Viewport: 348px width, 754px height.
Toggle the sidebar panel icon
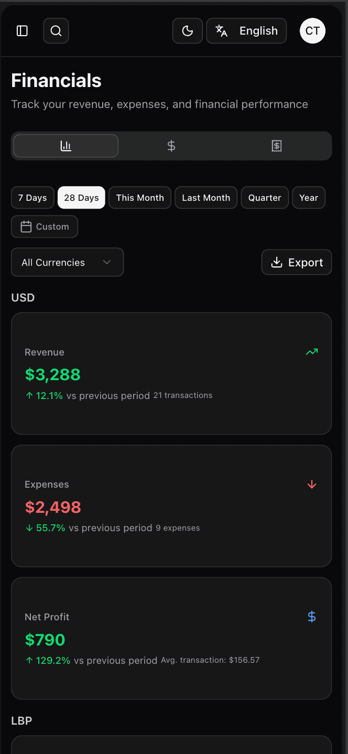point(22,30)
